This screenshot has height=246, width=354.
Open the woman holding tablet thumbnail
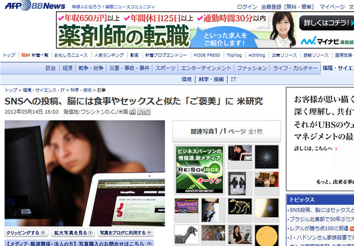(240, 234)
